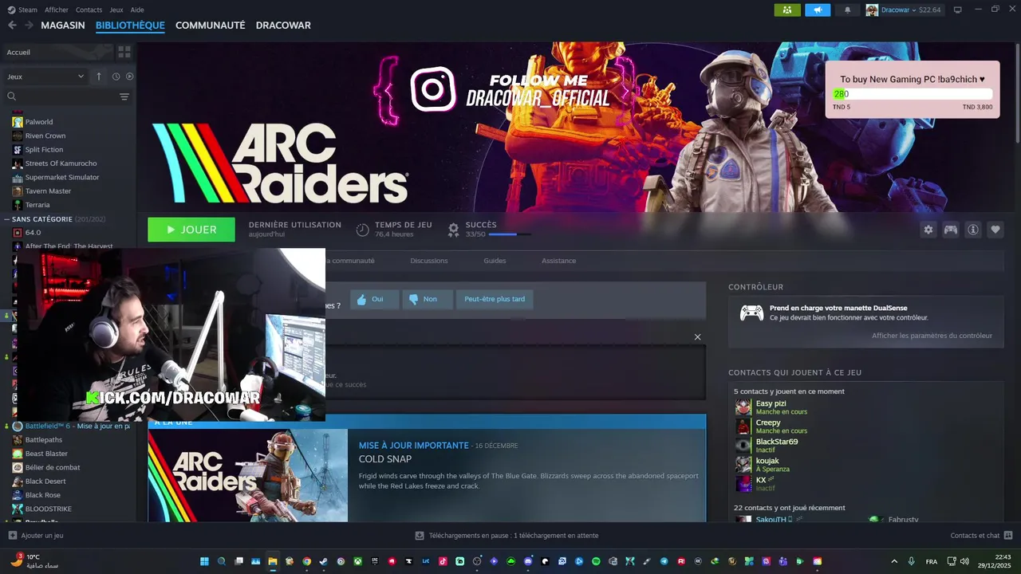This screenshot has width=1021, height=574.
Task: Click the recent activity clock filter icon
Action: [116, 77]
